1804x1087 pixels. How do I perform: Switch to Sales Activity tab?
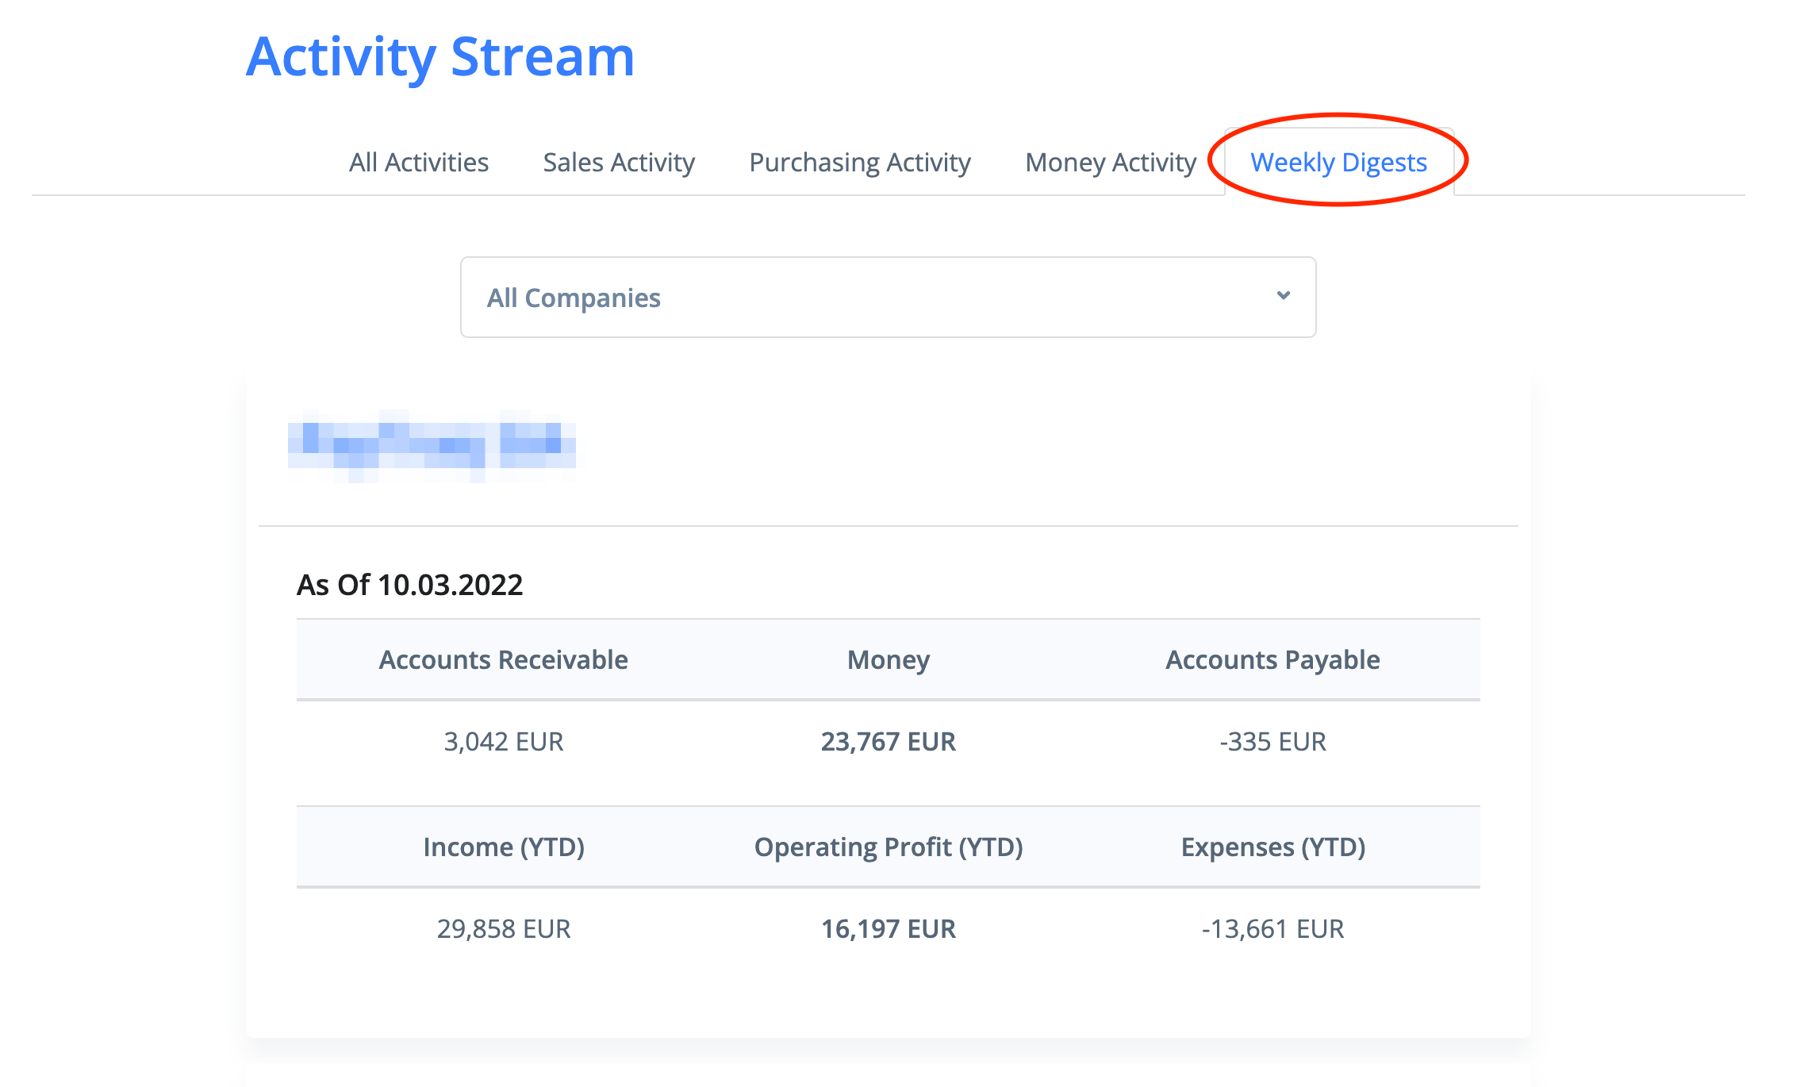pos(619,162)
